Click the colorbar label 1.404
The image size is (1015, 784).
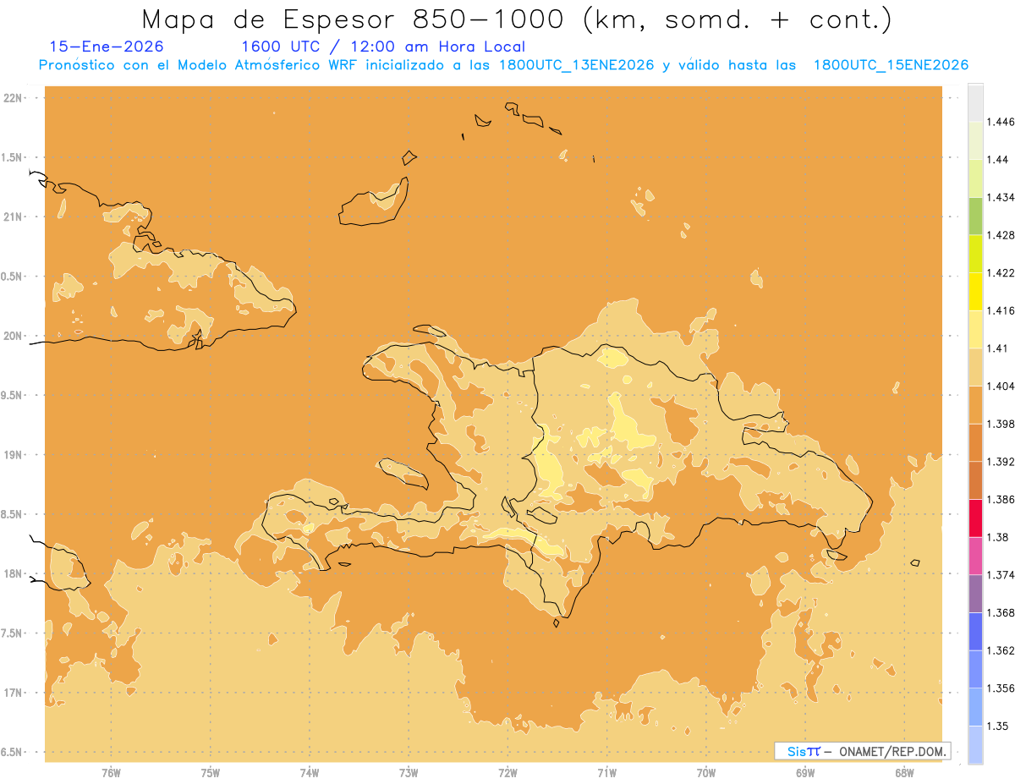[x=1001, y=387]
